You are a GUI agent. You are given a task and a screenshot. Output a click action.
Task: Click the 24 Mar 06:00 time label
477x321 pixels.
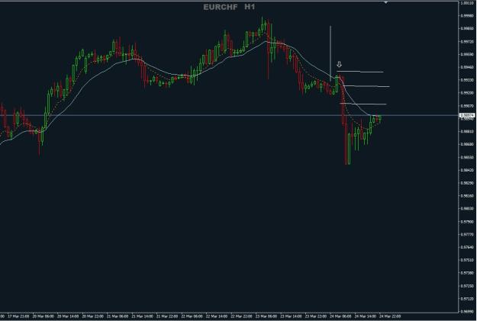click(340, 316)
